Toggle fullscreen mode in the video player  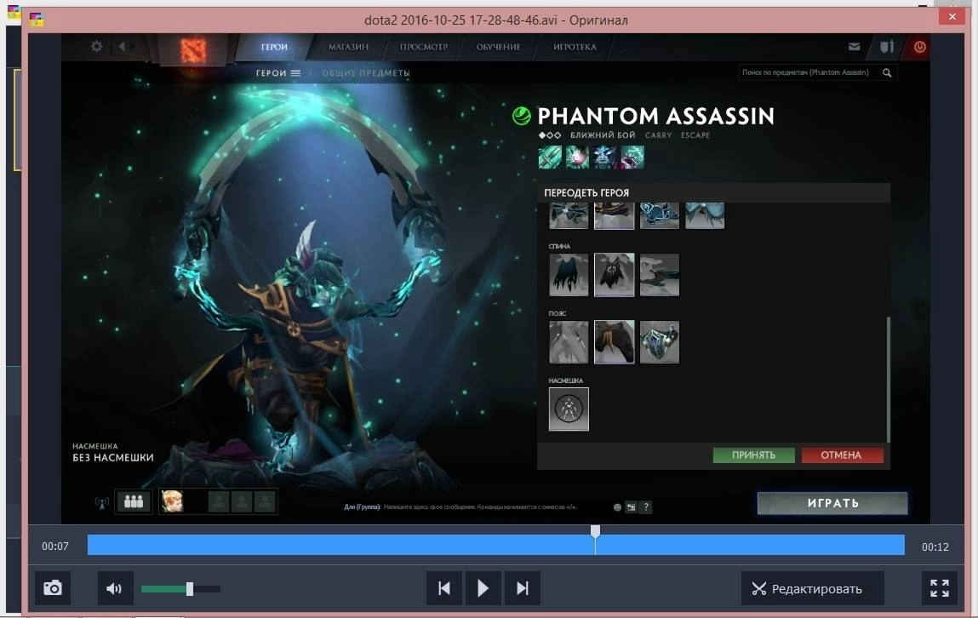940,588
